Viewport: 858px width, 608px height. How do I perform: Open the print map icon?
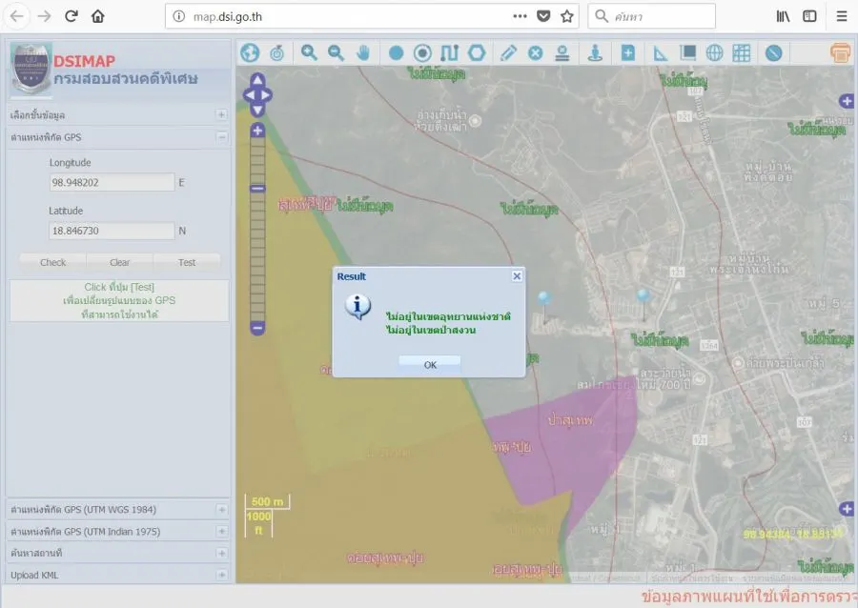coord(840,52)
